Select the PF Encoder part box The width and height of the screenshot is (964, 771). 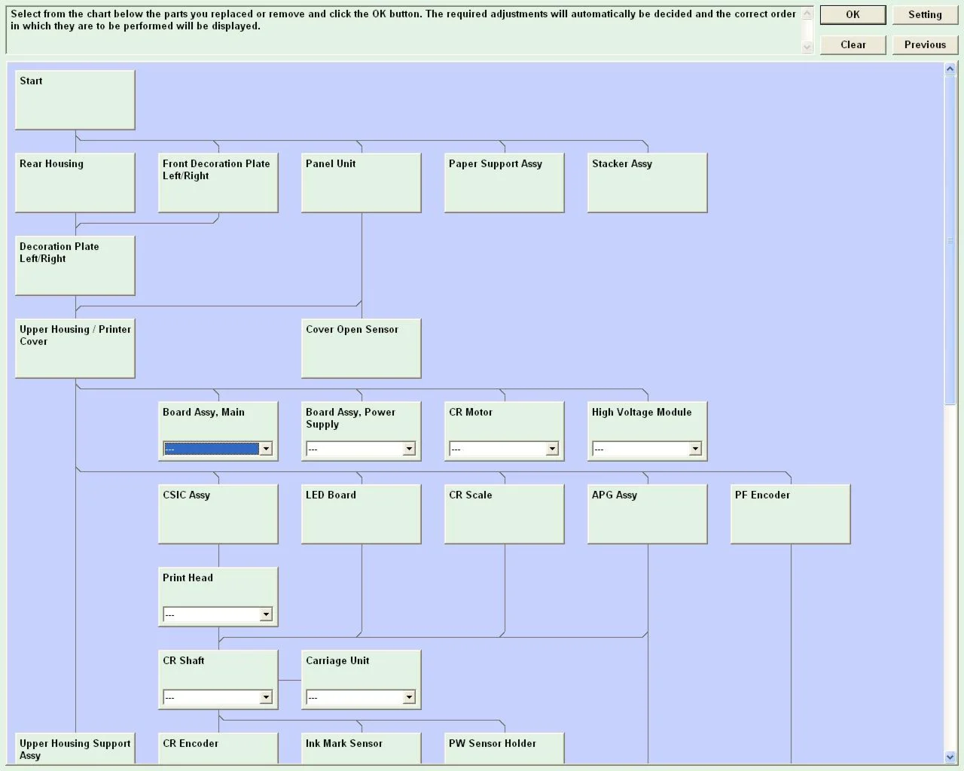pos(791,514)
